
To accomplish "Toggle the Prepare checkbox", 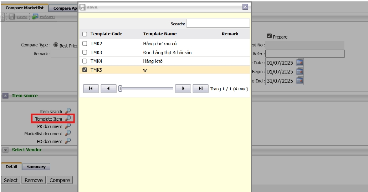I will 270,36.
